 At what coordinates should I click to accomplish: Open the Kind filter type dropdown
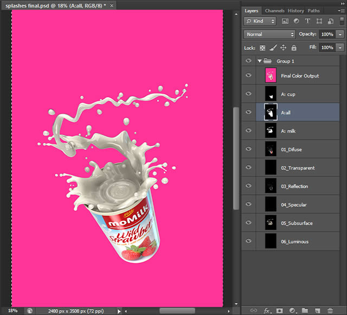coord(260,21)
